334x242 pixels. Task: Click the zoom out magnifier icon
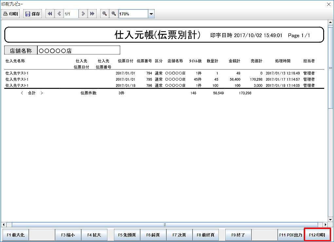click(x=104, y=14)
